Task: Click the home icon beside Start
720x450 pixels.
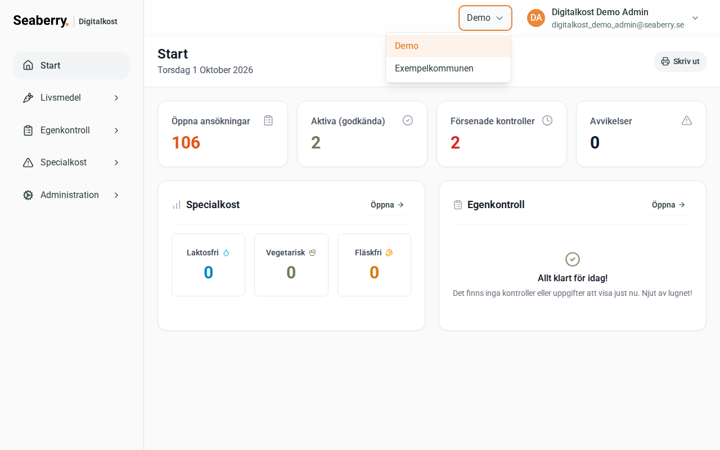Action: tap(28, 65)
